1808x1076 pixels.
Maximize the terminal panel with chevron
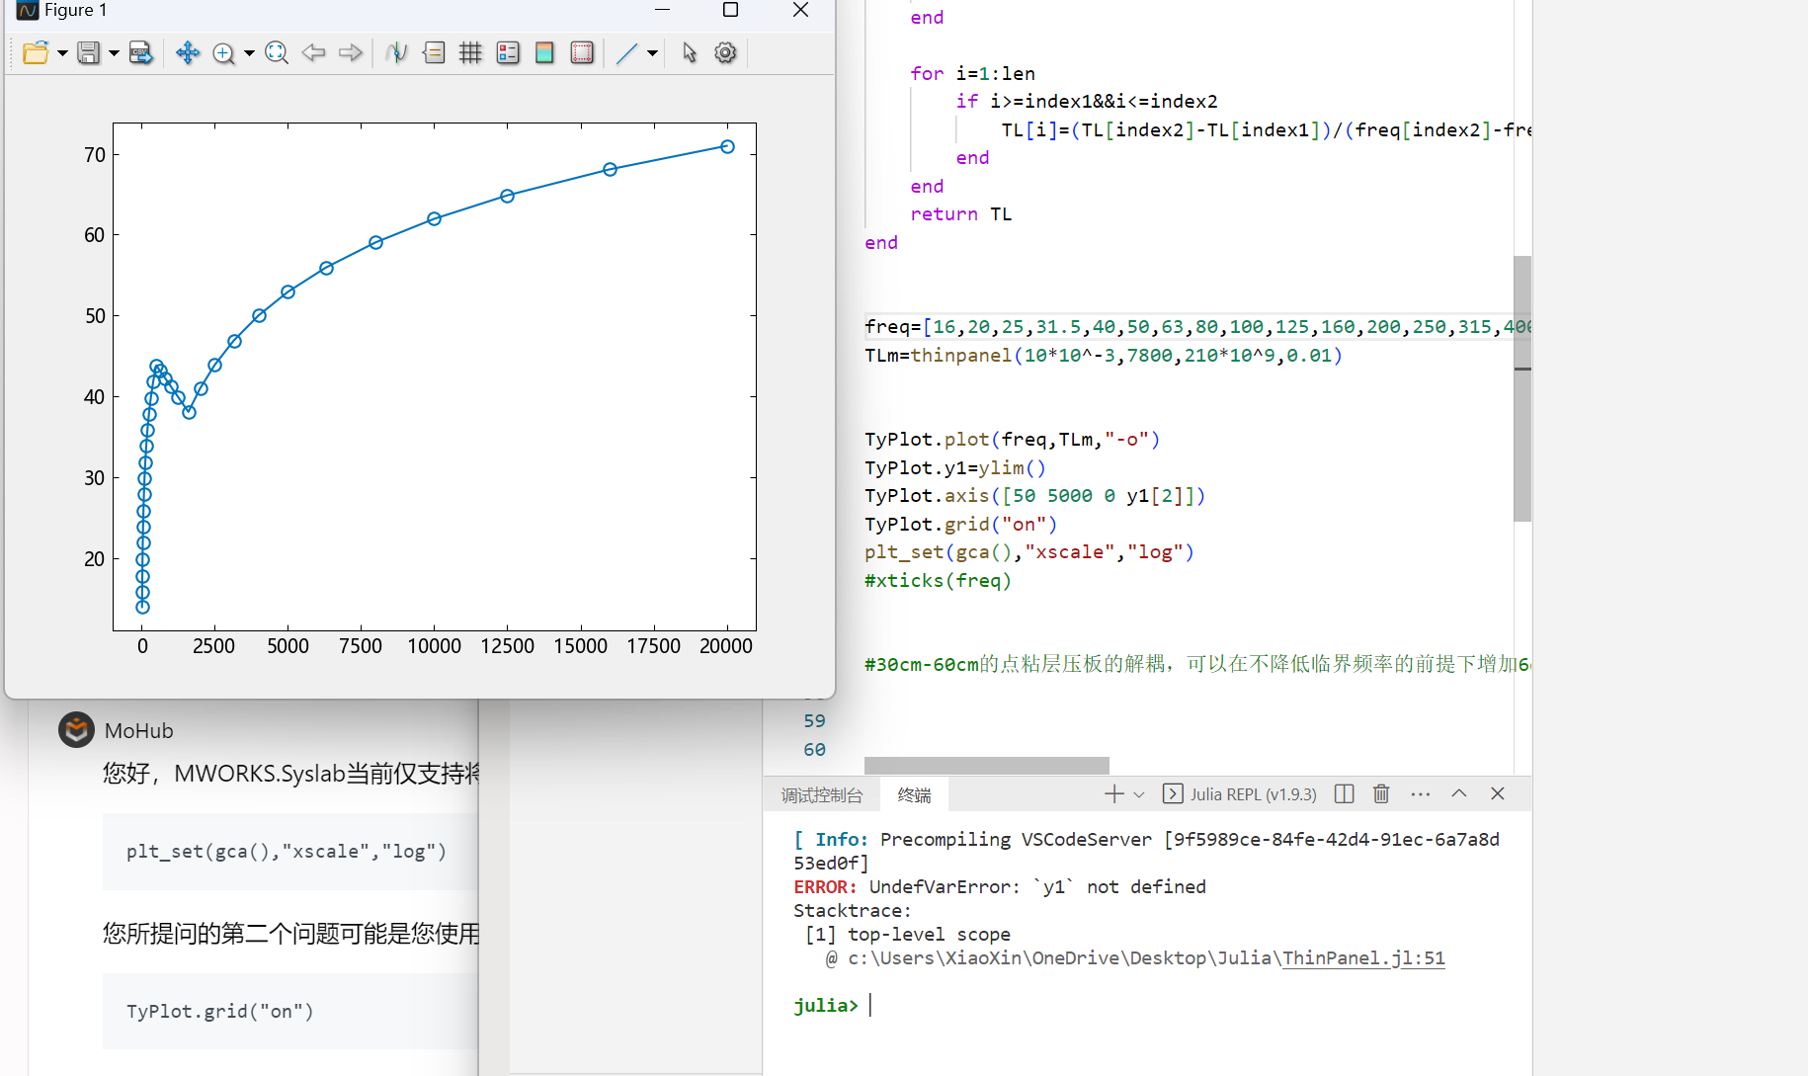(x=1458, y=794)
